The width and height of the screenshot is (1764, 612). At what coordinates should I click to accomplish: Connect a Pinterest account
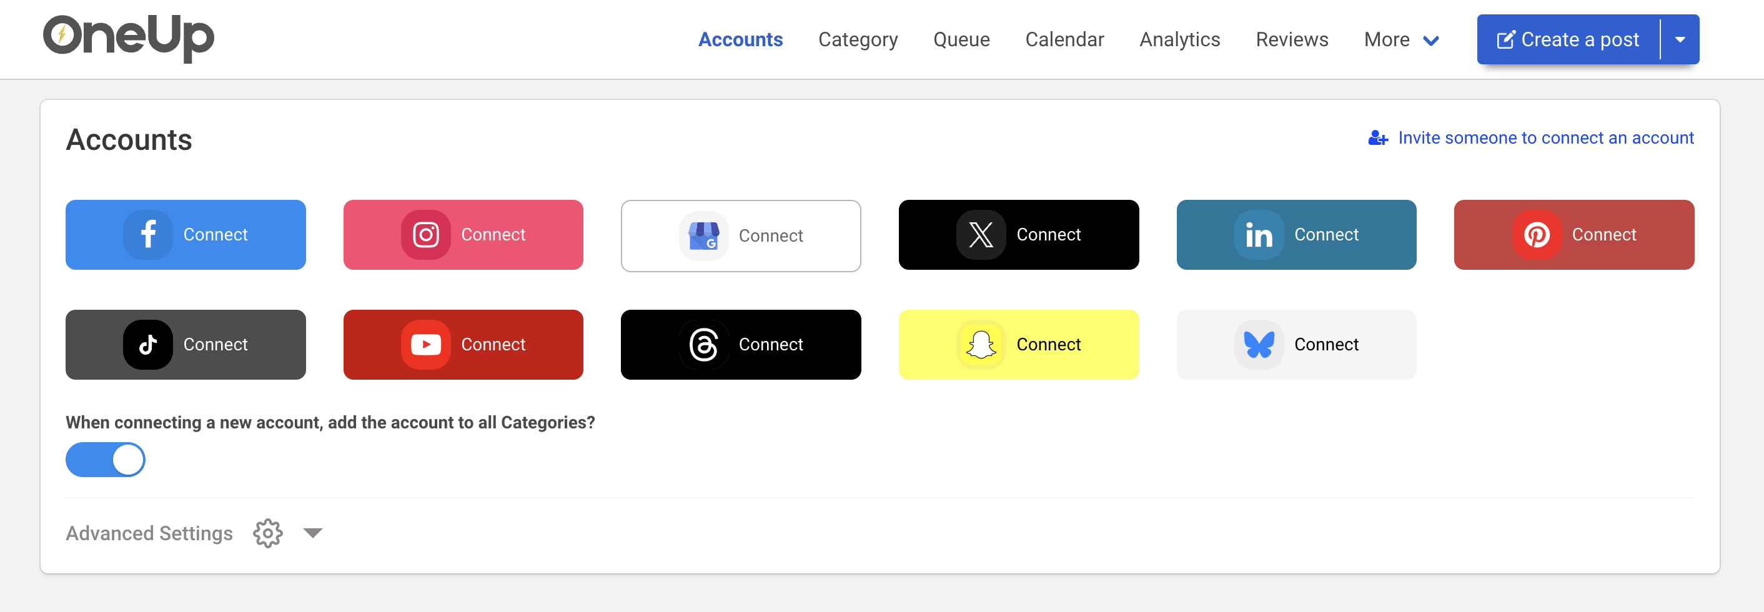coord(1573,235)
